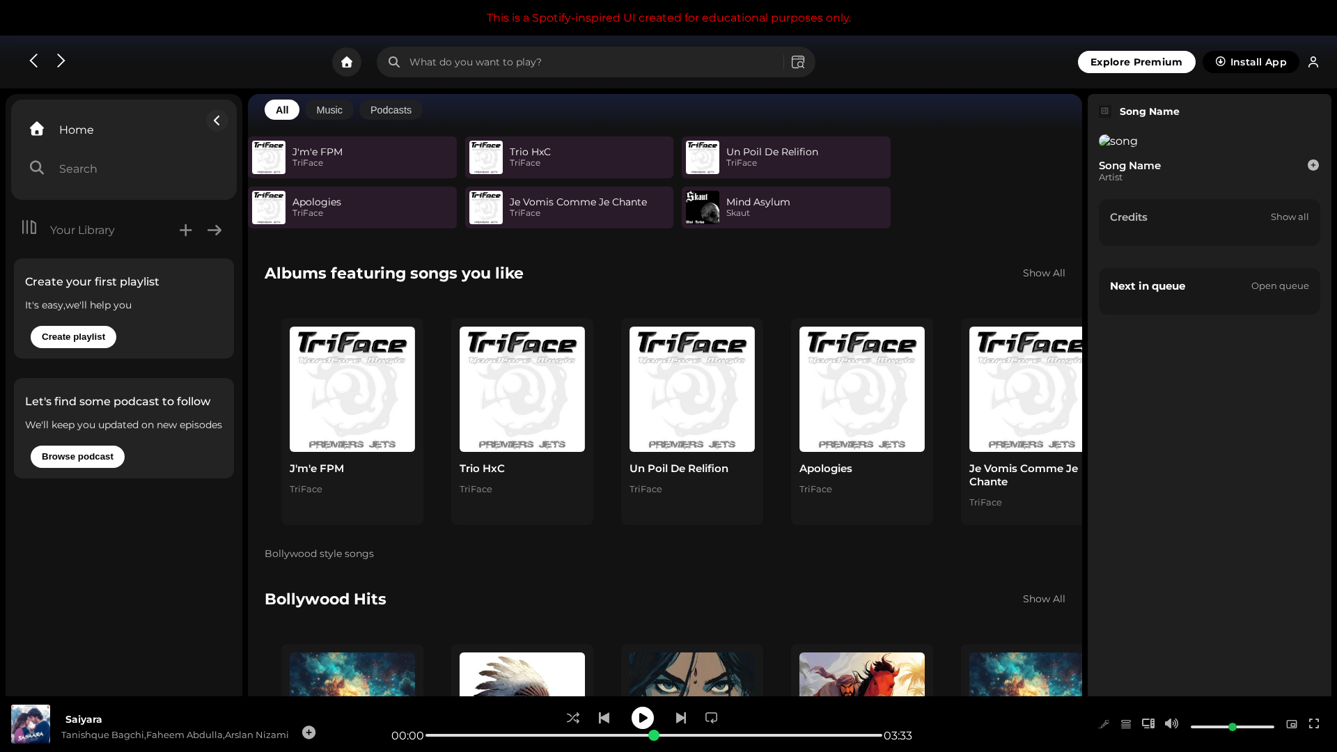Toggle repeat mode
The height and width of the screenshot is (752, 1337).
coord(712,718)
